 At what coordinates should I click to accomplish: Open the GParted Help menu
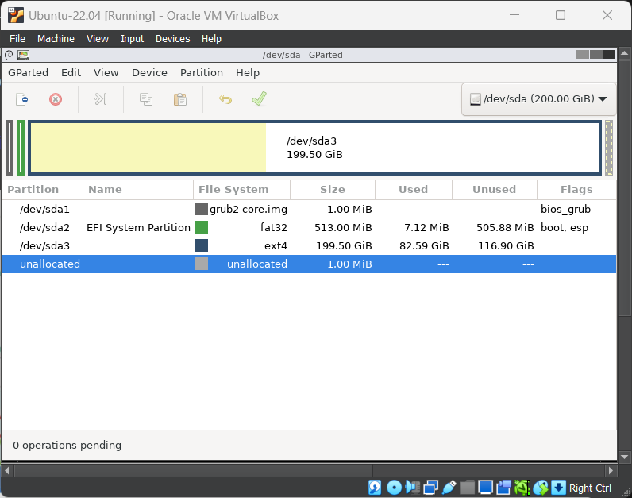coord(248,72)
